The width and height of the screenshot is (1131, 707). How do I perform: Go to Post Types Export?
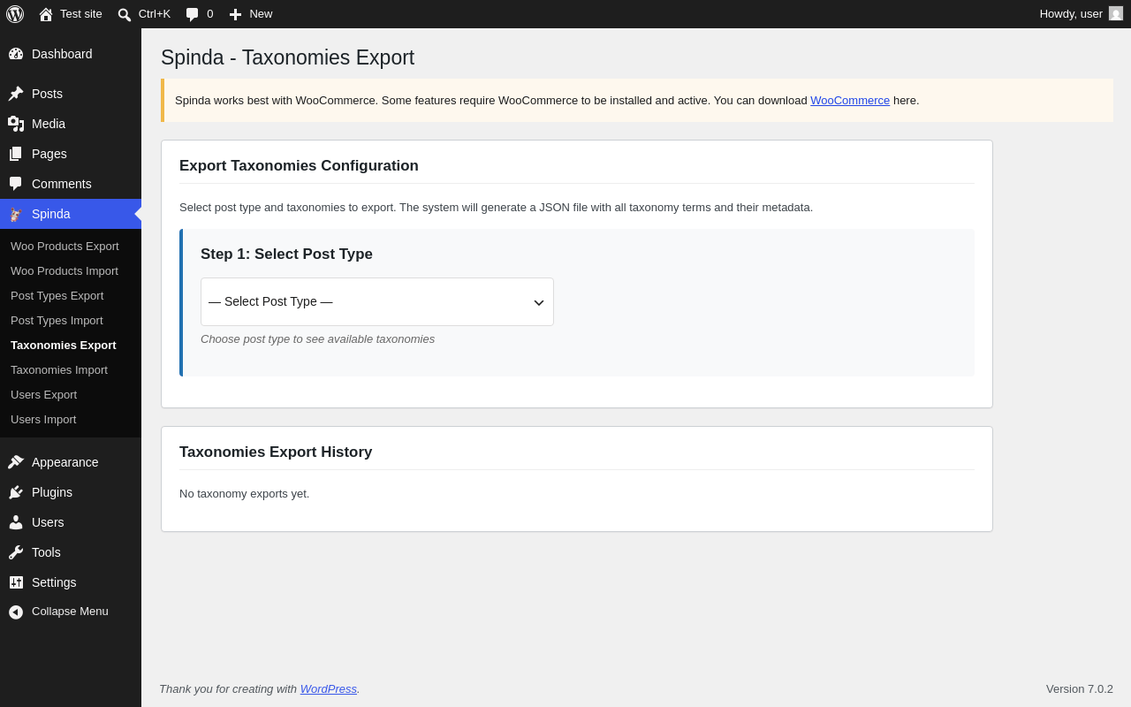click(57, 295)
